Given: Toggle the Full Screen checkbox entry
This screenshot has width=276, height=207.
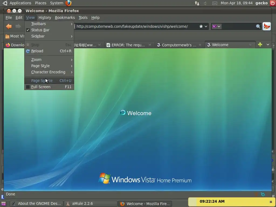Looking at the screenshot, I should point(28,87).
